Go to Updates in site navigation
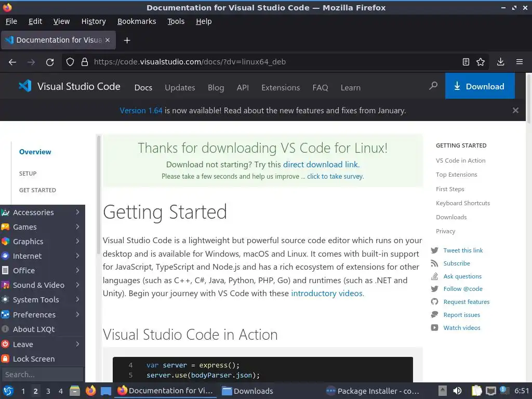 coord(180,87)
